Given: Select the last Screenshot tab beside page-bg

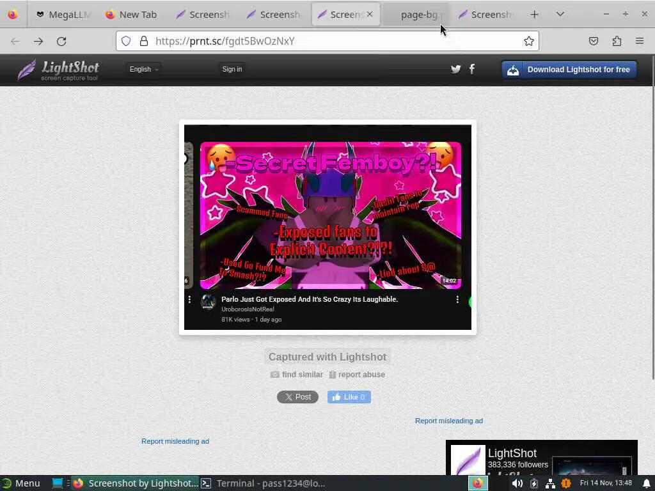Looking at the screenshot, I should point(486,15).
